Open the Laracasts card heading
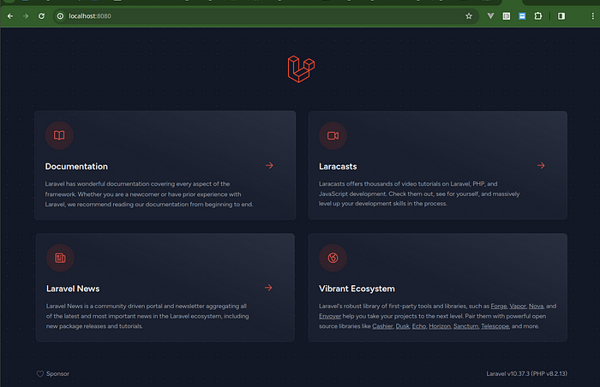Image resolution: width=600 pixels, height=387 pixels. point(338,166)
